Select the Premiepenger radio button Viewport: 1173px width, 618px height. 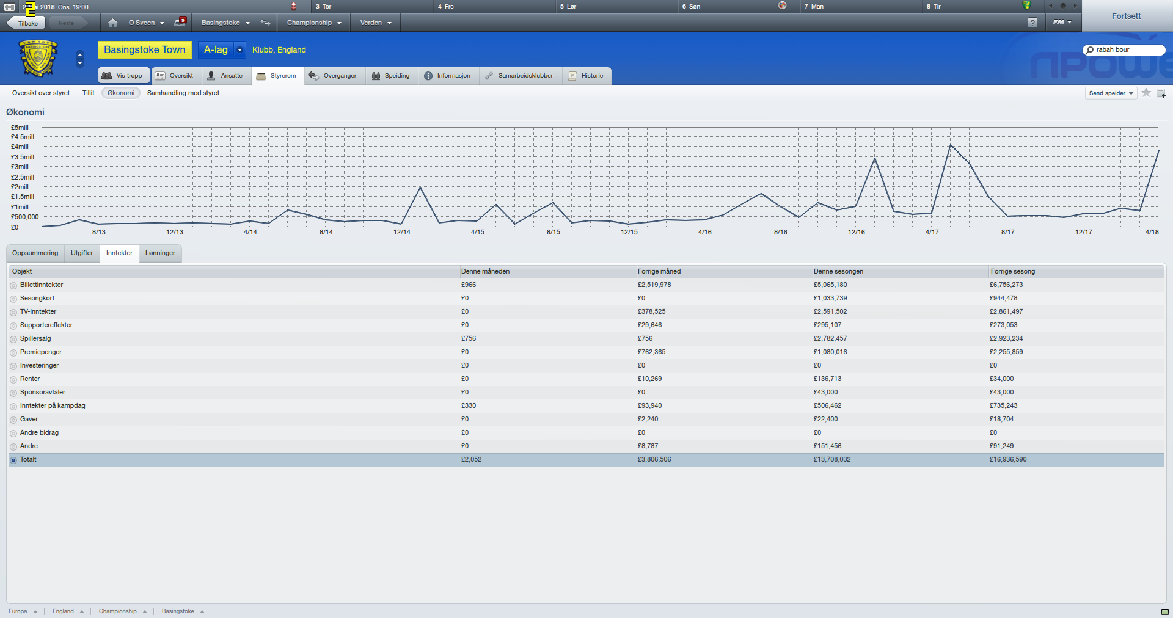click(13, 352)
